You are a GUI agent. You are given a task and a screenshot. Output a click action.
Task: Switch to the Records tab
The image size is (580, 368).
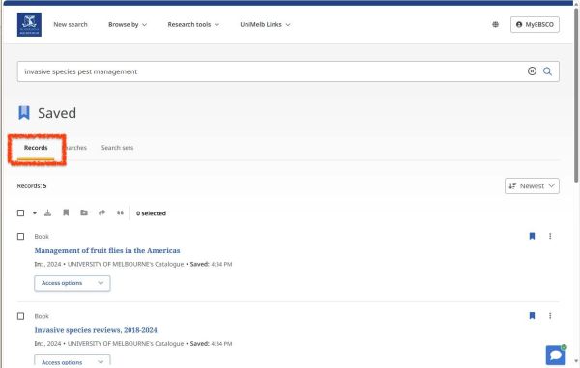pyautogui.click(x=36, y=148)
